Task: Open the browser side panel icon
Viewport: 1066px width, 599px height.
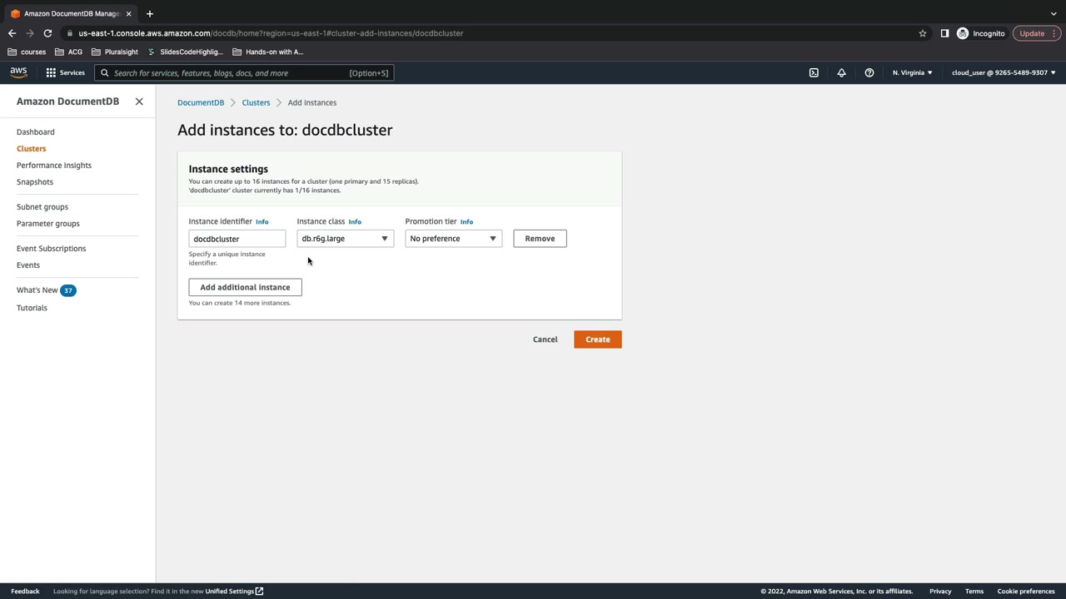Action: click(944, 33)
